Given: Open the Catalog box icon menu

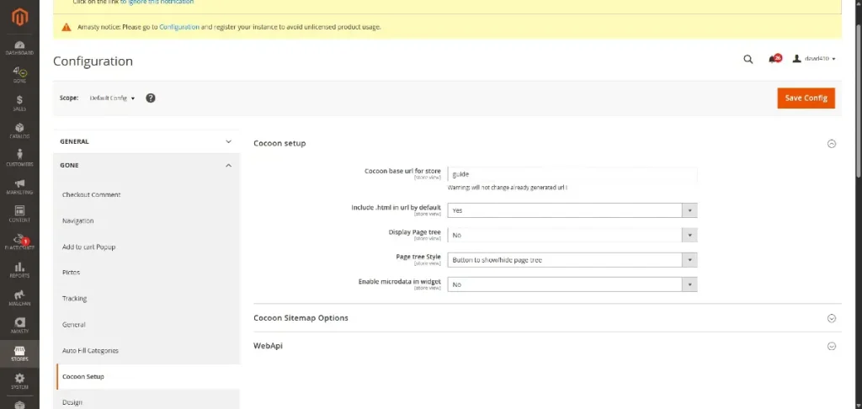Looking at the screenshot, I should (19, 130).
